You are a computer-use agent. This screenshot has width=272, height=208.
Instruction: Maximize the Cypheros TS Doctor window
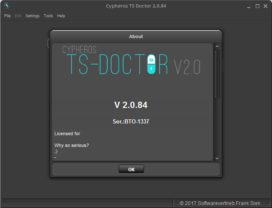tap(257, 6)
